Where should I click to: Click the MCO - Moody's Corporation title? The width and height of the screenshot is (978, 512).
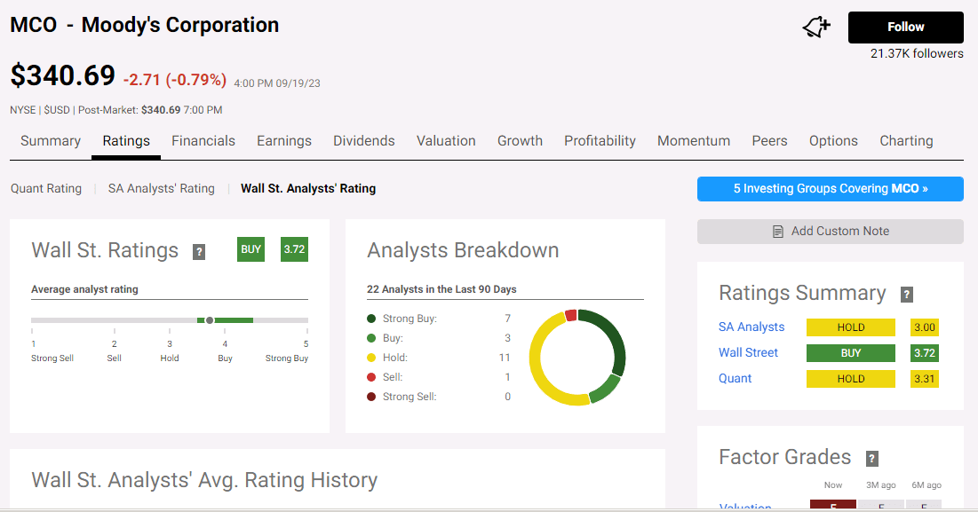coord(145,25)
